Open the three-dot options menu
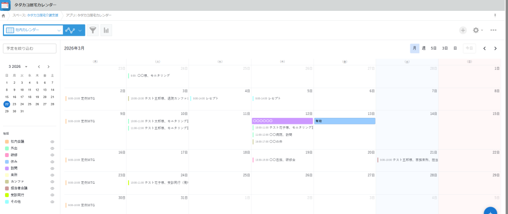 tap(493, 30)
